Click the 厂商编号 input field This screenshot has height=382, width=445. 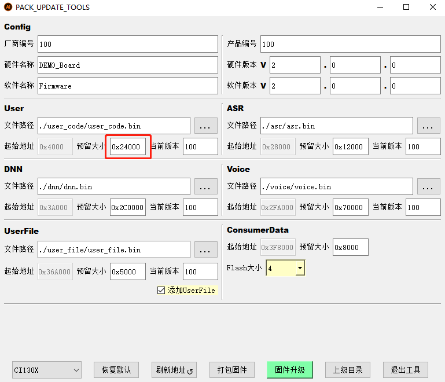click(128, 44)
